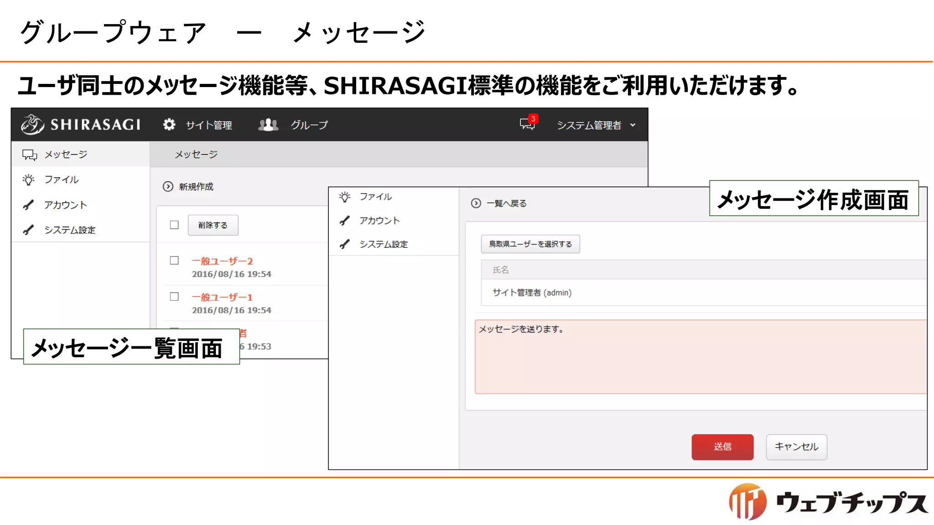
Task: Click the SHIRASAGI bird logo icon
Action: pos(32,124)
